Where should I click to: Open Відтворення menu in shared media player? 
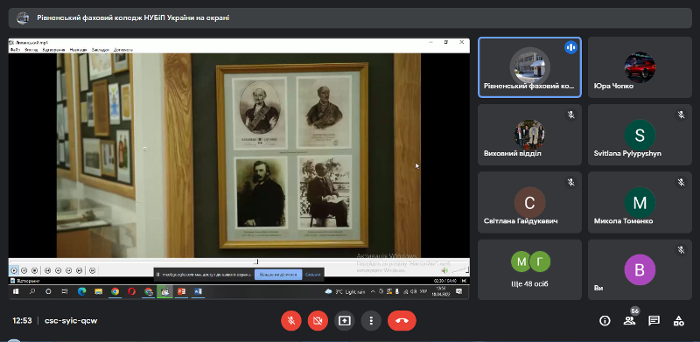coord(53,50)
